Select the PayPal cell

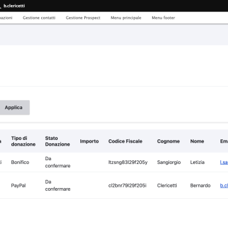(18, 186)
